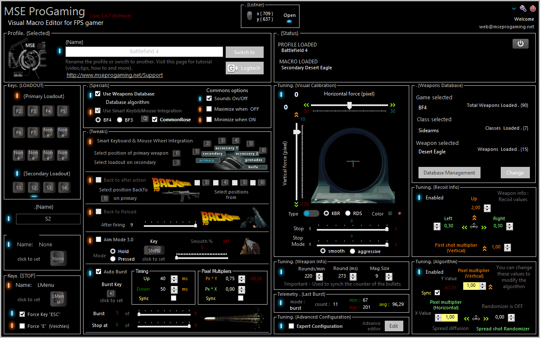Viewport: 540px width, 338px height.
Task: Select the F4 primary loadout key
Action: (x=48, y=111)
